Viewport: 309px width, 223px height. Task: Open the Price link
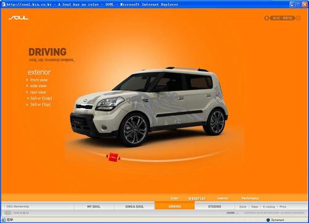point(283,206)
